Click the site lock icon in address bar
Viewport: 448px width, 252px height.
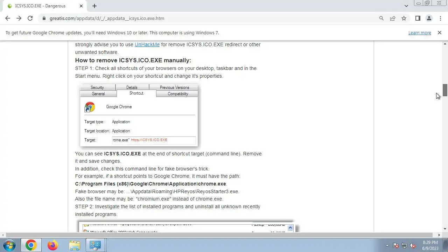[x=44, y=18]
